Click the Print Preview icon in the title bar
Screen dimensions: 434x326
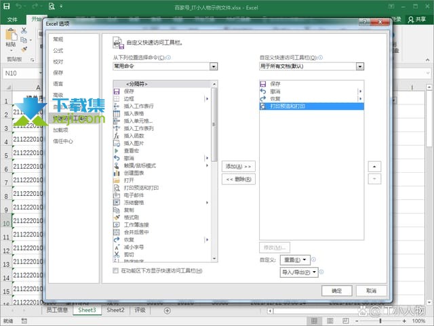point(52,6)
